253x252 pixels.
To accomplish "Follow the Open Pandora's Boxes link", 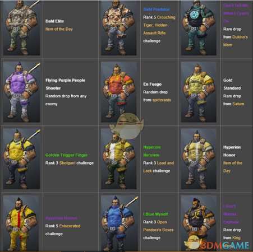I will [x=158, y=226].
